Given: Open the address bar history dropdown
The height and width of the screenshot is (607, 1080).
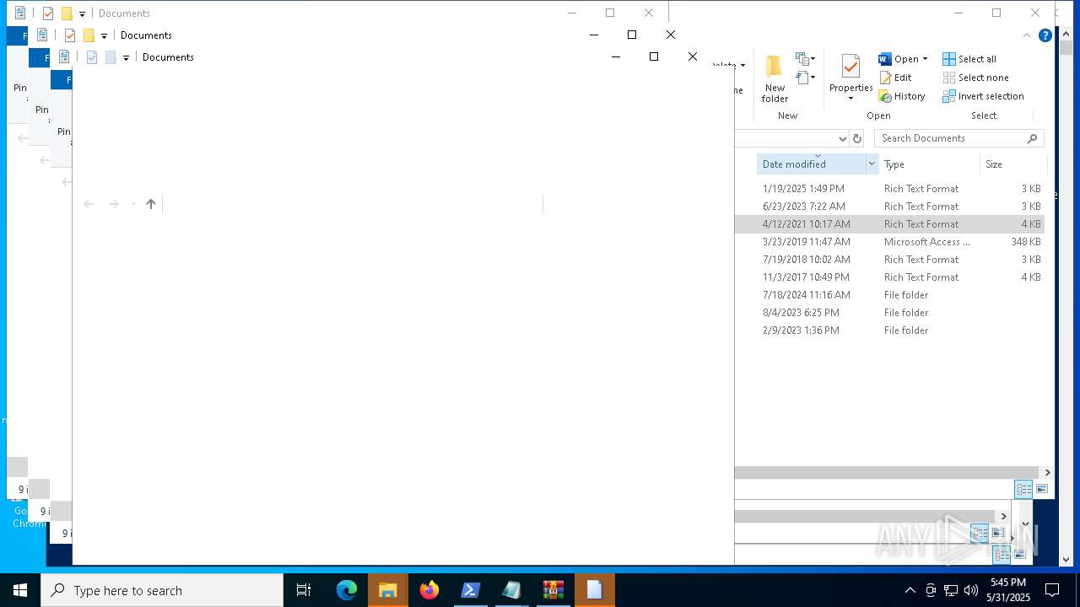Looking at the screenshot, I should point(842,138).
